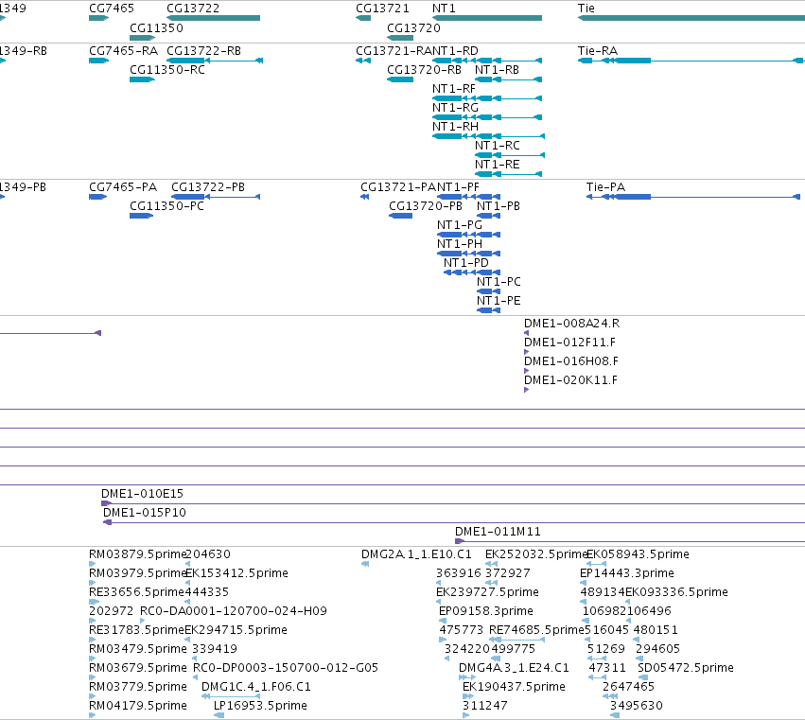Click the DME1-010E15 clone label
This screenshot has height=720, width=805.
pyautogui.click(x=142, y=494)
